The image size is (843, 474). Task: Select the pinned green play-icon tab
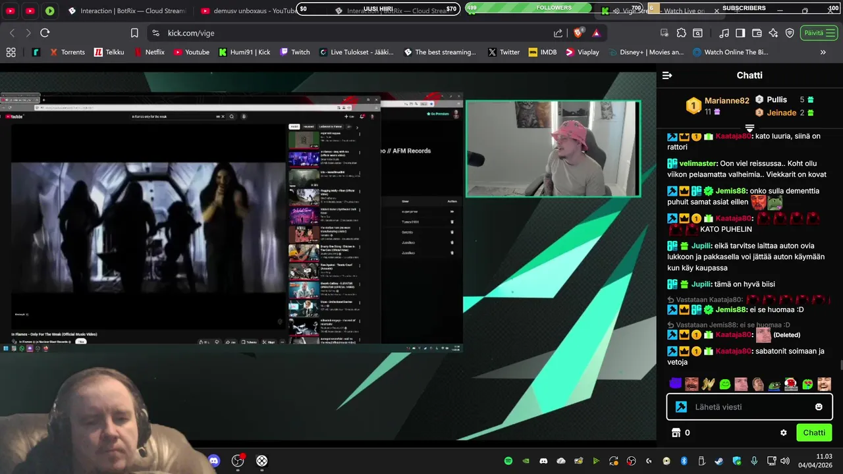coord(50,11)
